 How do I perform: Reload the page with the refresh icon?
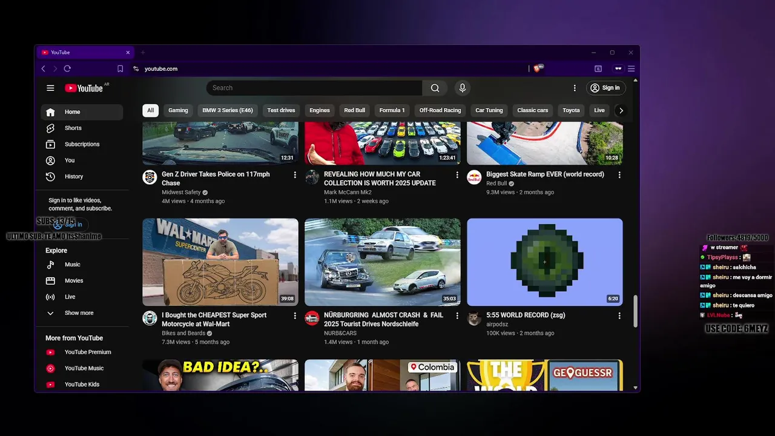click(67, 69)
